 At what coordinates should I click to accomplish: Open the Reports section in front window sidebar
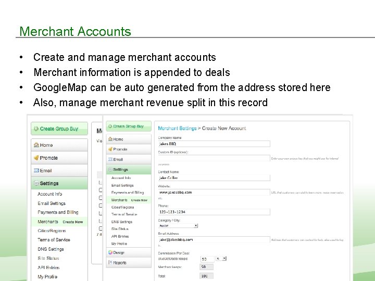coord(129,262)
